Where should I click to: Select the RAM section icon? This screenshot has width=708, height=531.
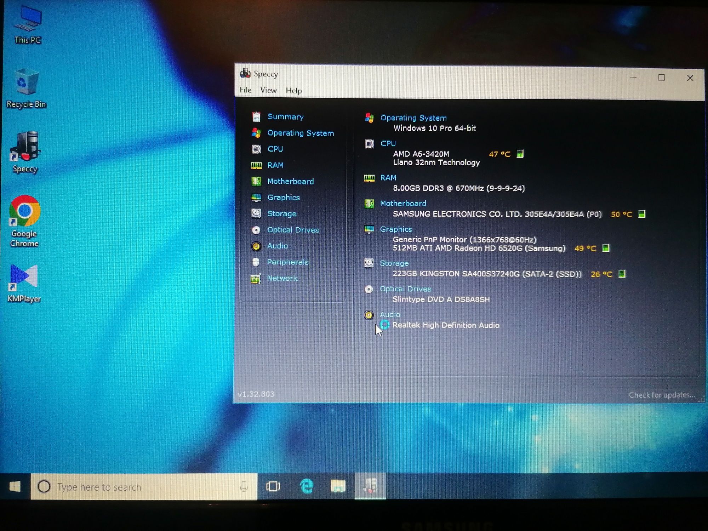pos(256,165)
